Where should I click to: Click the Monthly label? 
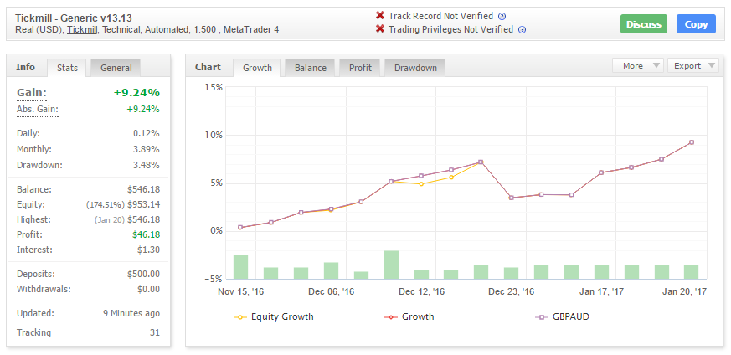[x=34, y=150]
